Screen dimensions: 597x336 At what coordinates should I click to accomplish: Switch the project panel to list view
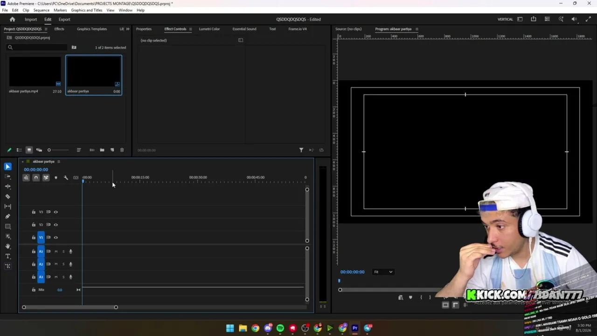(19, 150)
